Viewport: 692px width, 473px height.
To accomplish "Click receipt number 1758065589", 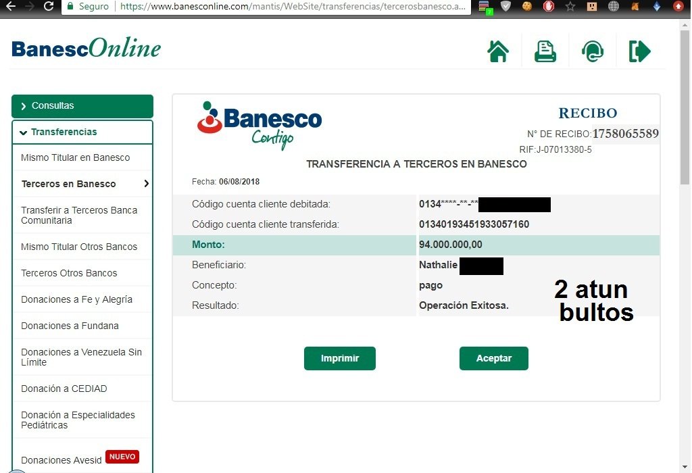I will click(x=625, y=134).
